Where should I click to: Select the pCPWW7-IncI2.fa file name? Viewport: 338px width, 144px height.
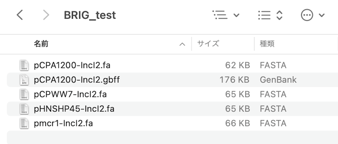[70, 94]
